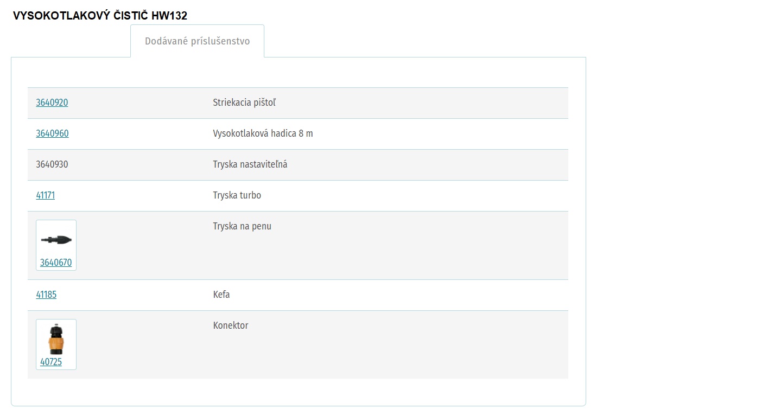
Task: Click the 40725 thumbnail card frame
Action: pyautogui.click(x=56, y=344)
